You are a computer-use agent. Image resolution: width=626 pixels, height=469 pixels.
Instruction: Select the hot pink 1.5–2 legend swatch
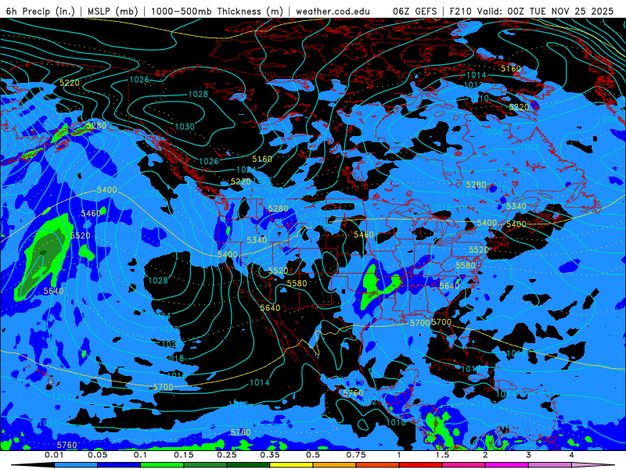coord(464,465)
